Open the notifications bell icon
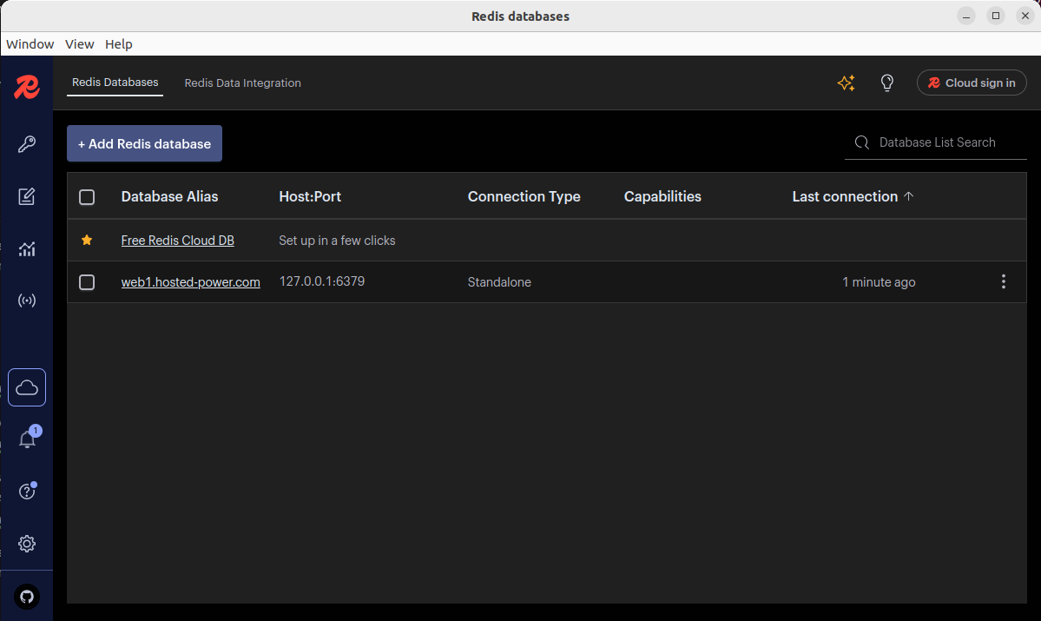The height and width of the screenshot is (621, 1041). coord(27,439)
